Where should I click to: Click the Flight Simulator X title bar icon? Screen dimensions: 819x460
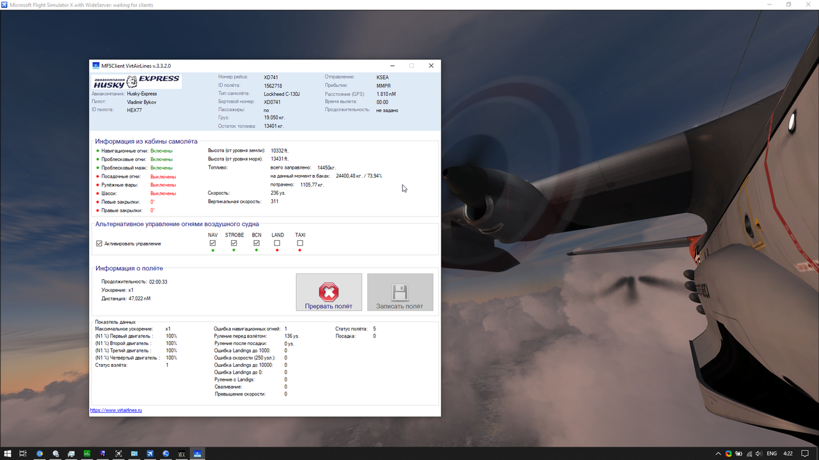point(5,4)
